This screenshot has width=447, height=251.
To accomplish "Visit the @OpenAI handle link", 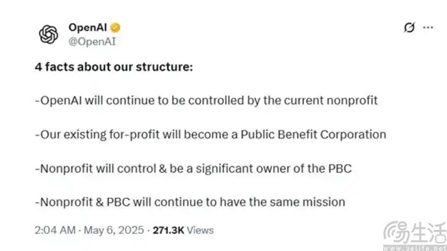I will pyautogui.click(x=92, y=42).
